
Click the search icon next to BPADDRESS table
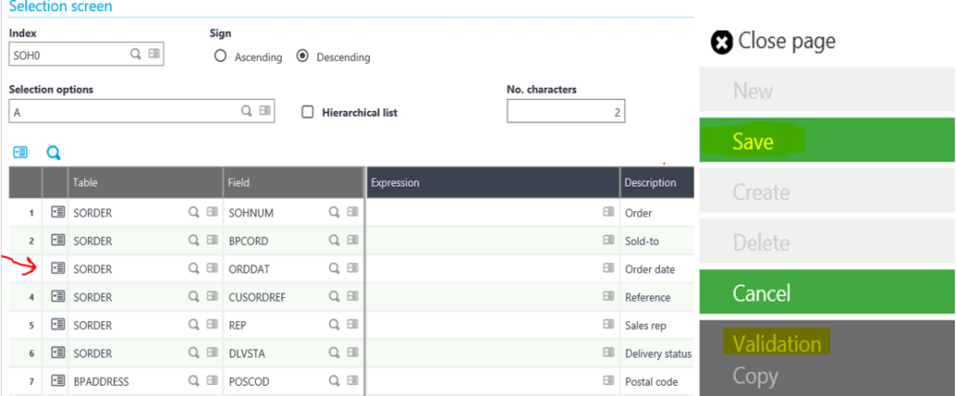(194, 381)
